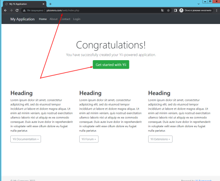Select the My Yii Application browser tab
The image size is (220, 181).
coord(25,4)
